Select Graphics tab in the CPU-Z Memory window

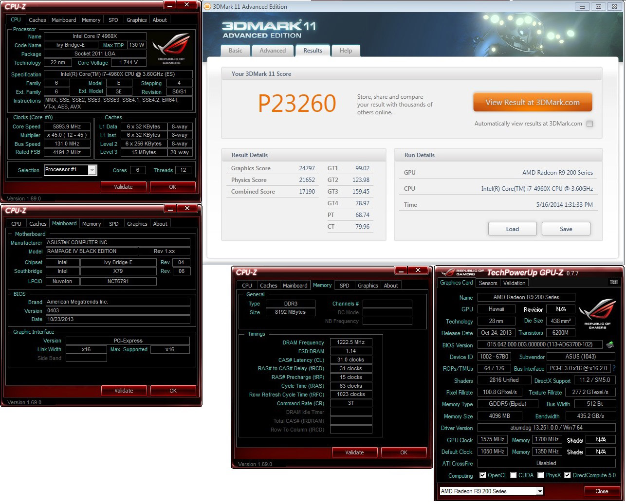[368, 286]
